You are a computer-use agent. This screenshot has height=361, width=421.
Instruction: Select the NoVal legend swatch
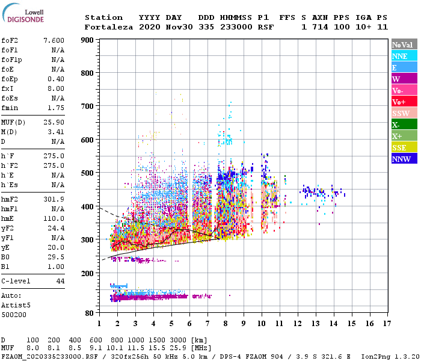(x=404, y=45)
